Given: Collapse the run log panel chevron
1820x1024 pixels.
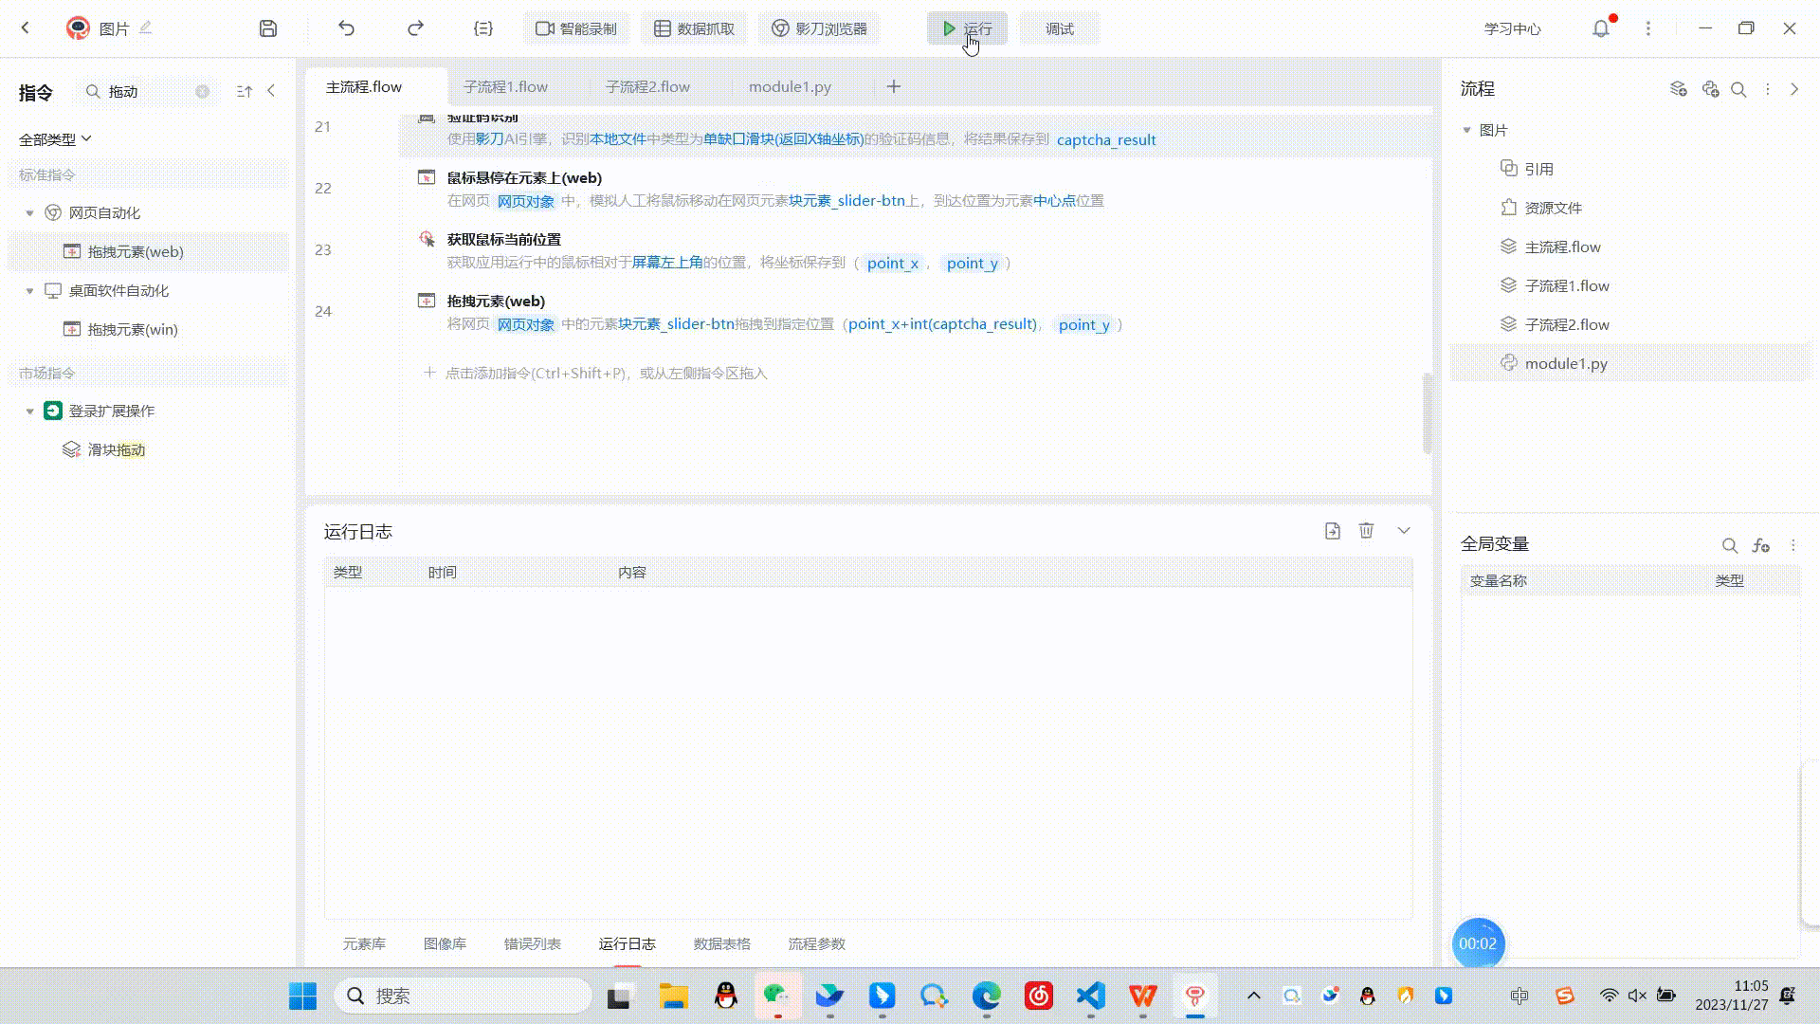Looking at the screenshot, I should [x=1404, y=531].
